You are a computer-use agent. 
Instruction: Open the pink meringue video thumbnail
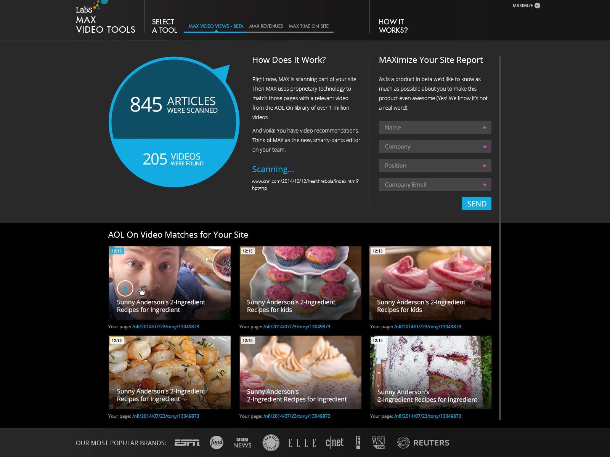(x=430, y=283)
